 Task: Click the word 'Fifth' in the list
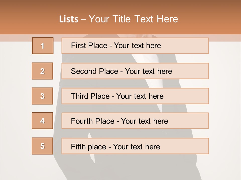point(78,146)
